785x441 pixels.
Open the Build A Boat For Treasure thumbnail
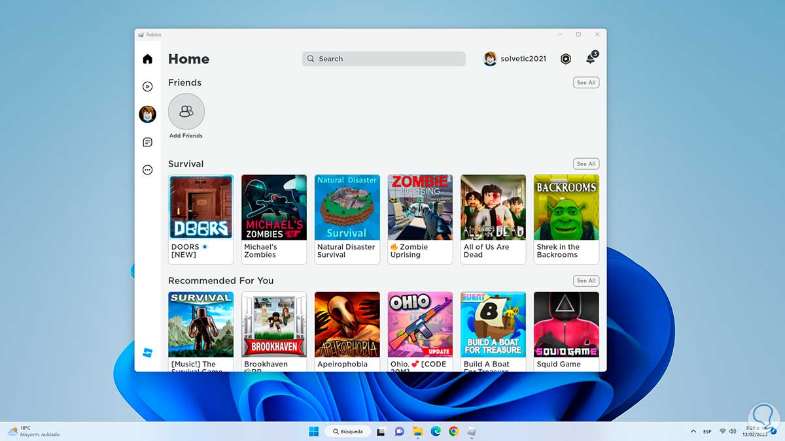(x=493, y=324)
